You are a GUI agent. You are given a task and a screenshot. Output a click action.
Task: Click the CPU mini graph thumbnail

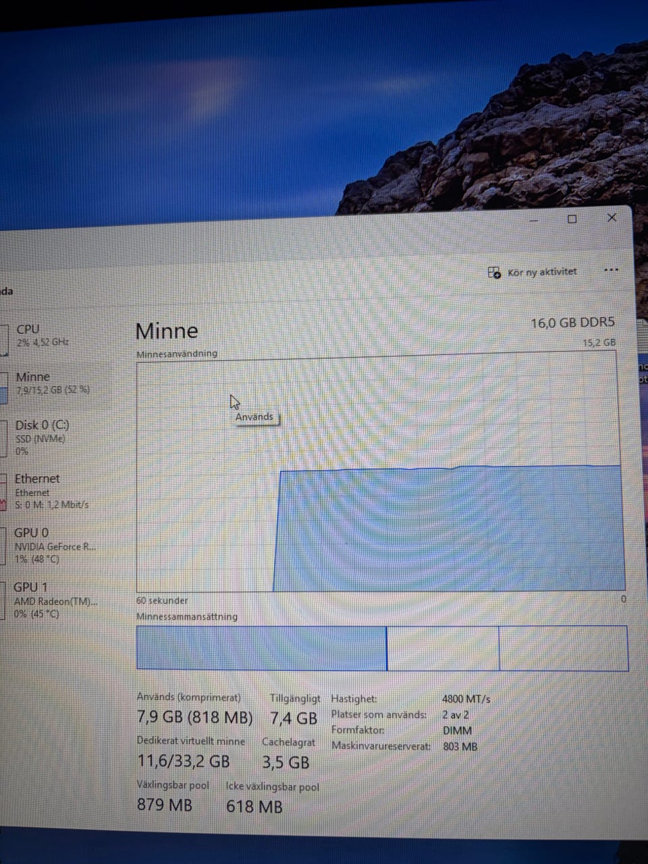pyautogui.click(x=4, y=340)
